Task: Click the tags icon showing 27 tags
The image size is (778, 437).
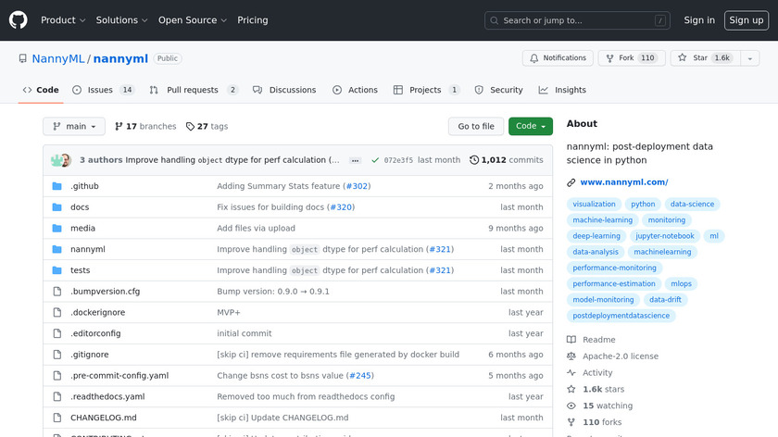Action: tap(190, 127)
